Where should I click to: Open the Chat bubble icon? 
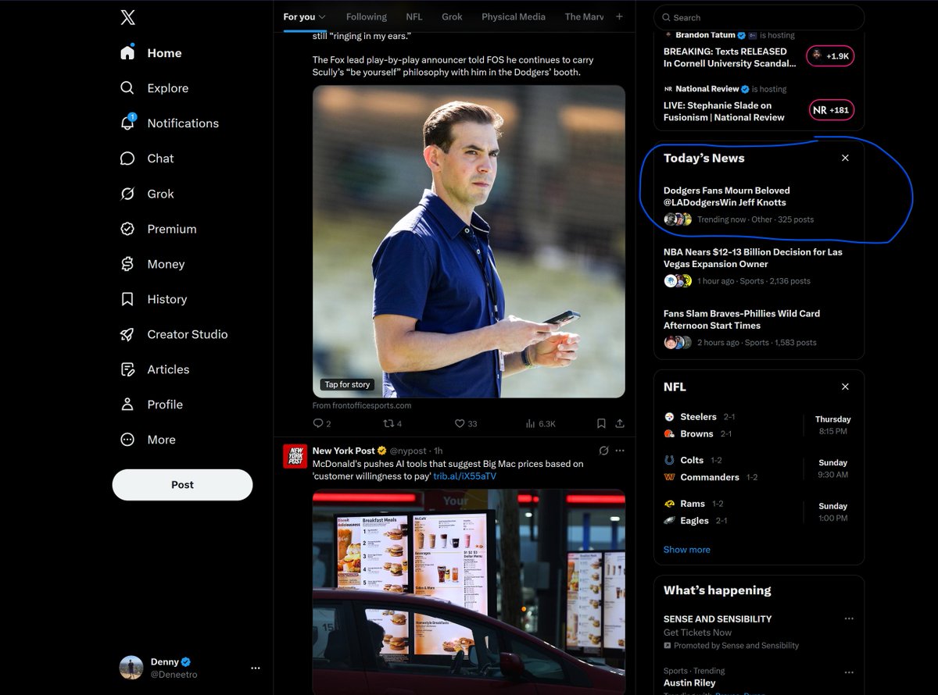pyautogui.click(x=127, y=158)
